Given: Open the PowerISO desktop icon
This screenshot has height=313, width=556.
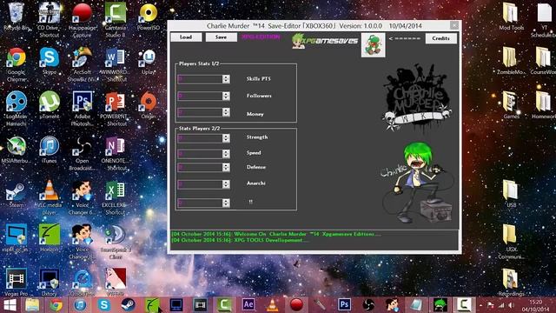Looking at the screenshot, I should 149,17.
